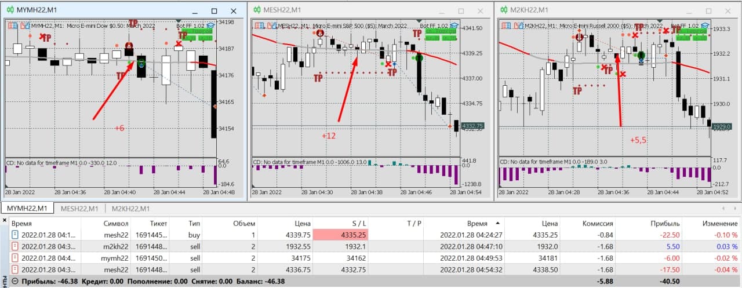Click the green Bot FF panel in the MYMH22 chart
The image size is (742, 288).
coord(198,35)
